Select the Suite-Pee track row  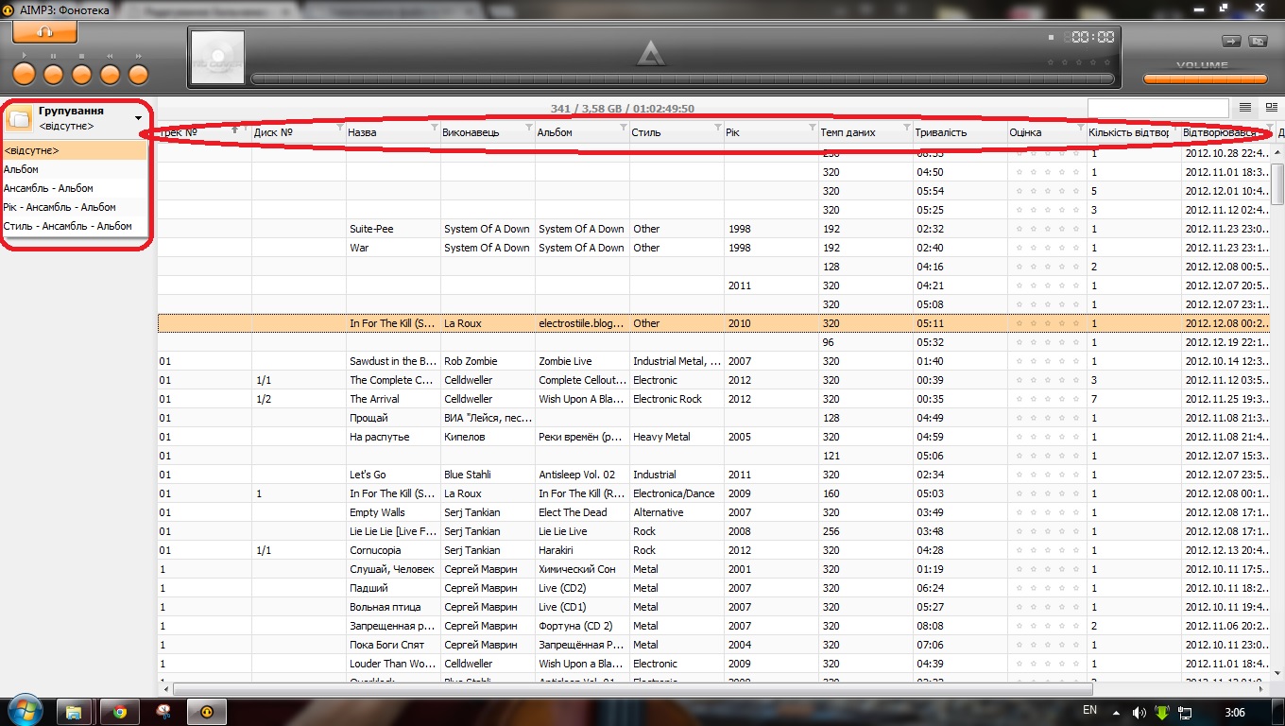[x=715, y=229]
